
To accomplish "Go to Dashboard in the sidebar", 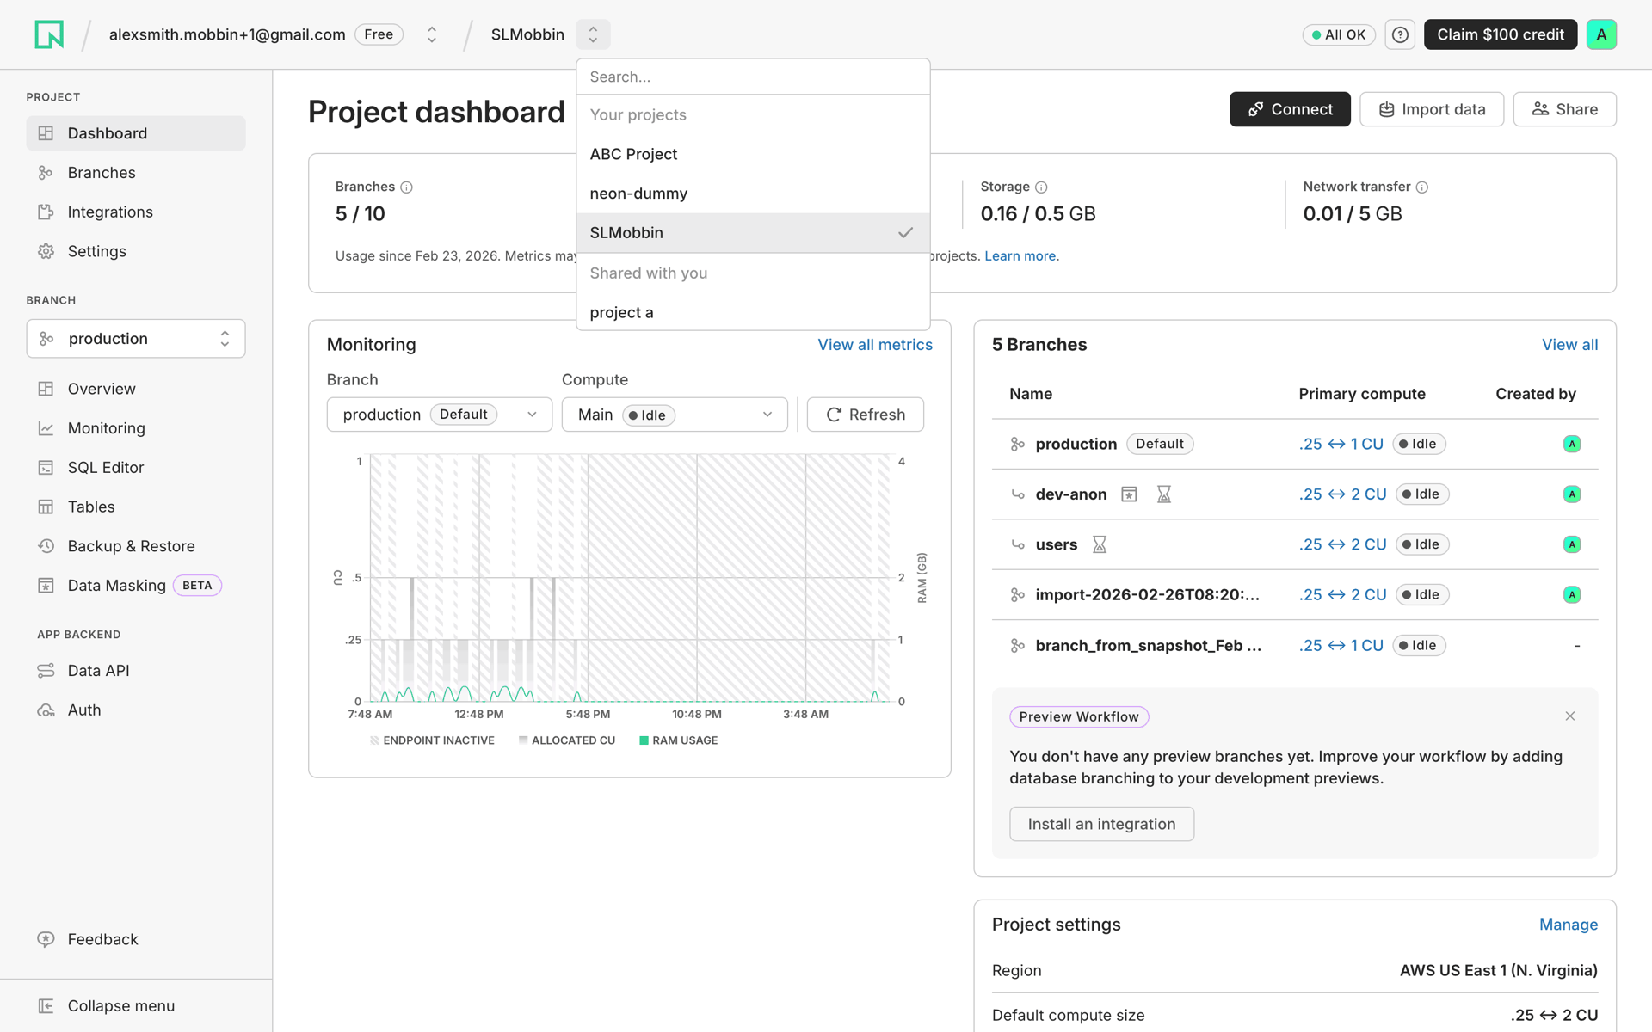I will point(136,133).
